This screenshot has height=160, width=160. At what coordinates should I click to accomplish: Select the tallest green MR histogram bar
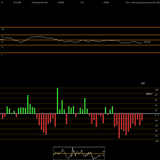[x=58, y=101]
